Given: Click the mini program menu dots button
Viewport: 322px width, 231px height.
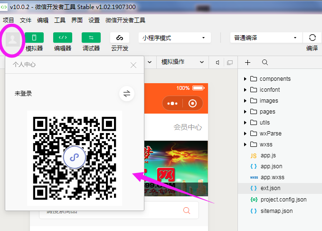Looking at the screenshot, I should (172, 103).
